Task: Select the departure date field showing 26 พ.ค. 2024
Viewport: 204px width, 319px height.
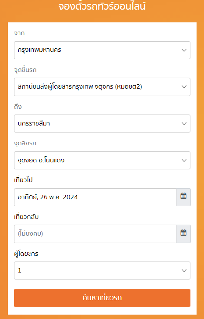Action: pyautogui.click(x=95, y=197)
